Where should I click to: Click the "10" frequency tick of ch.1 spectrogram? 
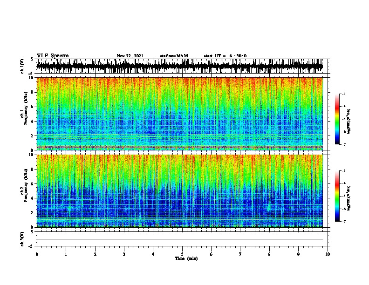[x=31, y=78]
